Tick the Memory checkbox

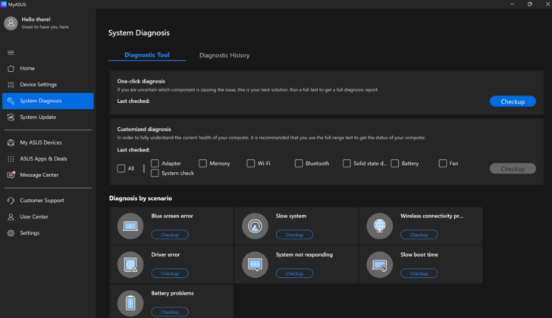pyautogui.click(x=202, y=164)
